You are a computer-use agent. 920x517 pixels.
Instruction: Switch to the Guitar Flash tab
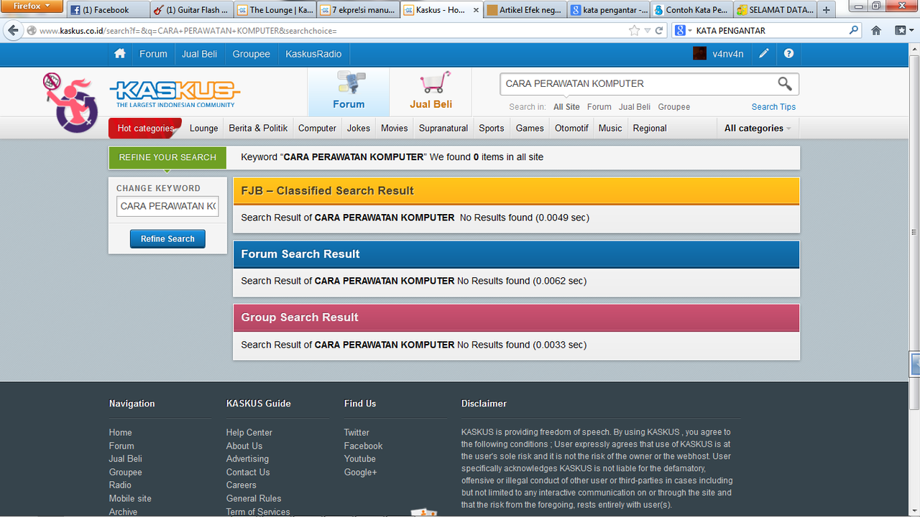[192, 10]
